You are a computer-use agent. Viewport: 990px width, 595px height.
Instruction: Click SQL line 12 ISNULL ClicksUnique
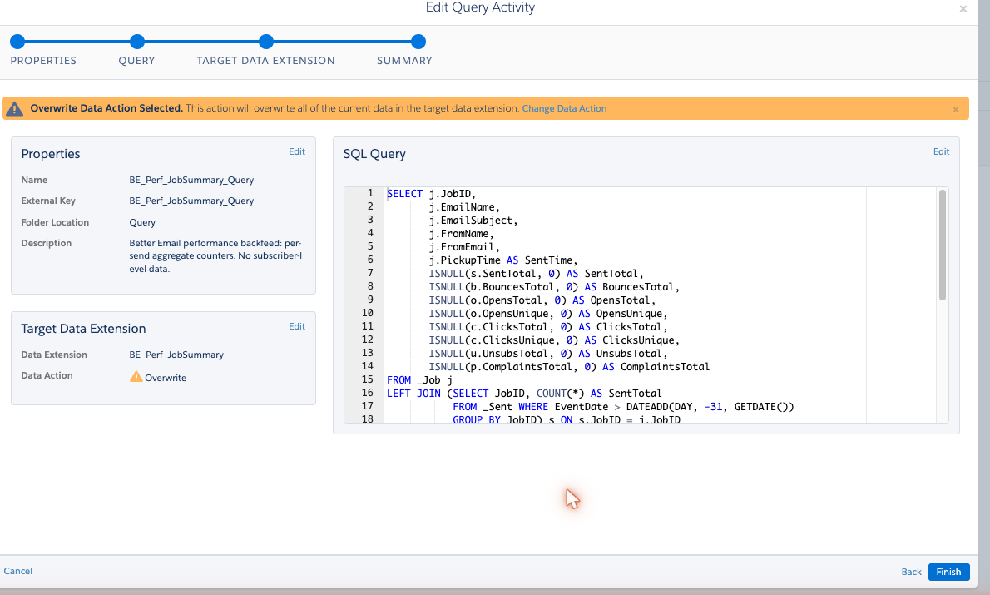(x=554, y=340)
